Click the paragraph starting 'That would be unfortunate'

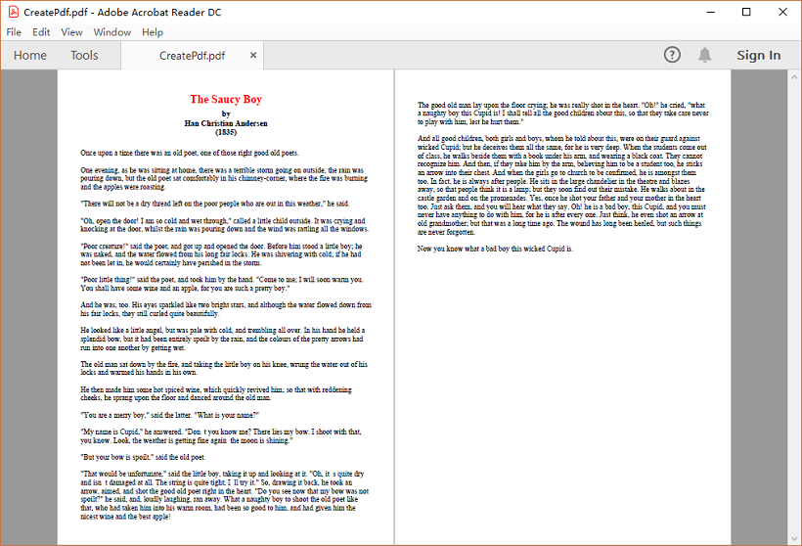(225, 495)
